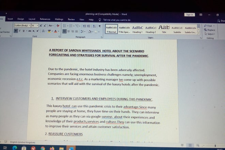Image resolution: width=225 pixels, height=150 pixels.
Task: Click Clear All Formatting icon
Action: tap(58, 26)
